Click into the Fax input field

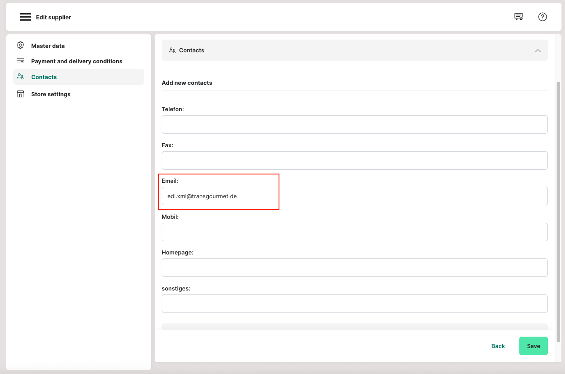(x=354, y=160)
